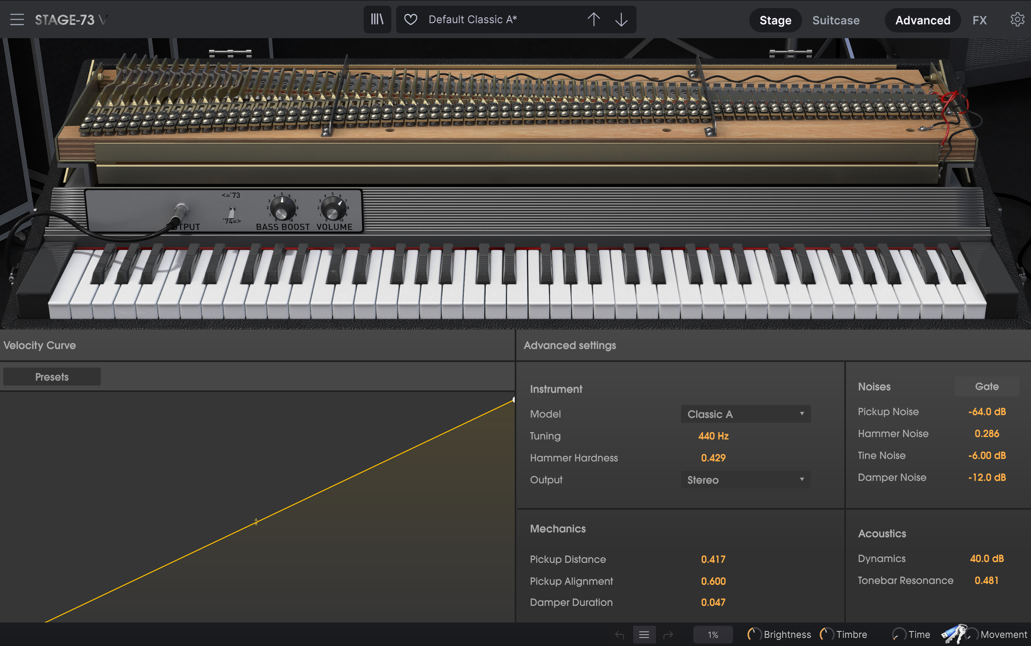The image size is (1031, 646).
Task: Open the velocity curve Presets menu
Action: (x=52, y=377)
